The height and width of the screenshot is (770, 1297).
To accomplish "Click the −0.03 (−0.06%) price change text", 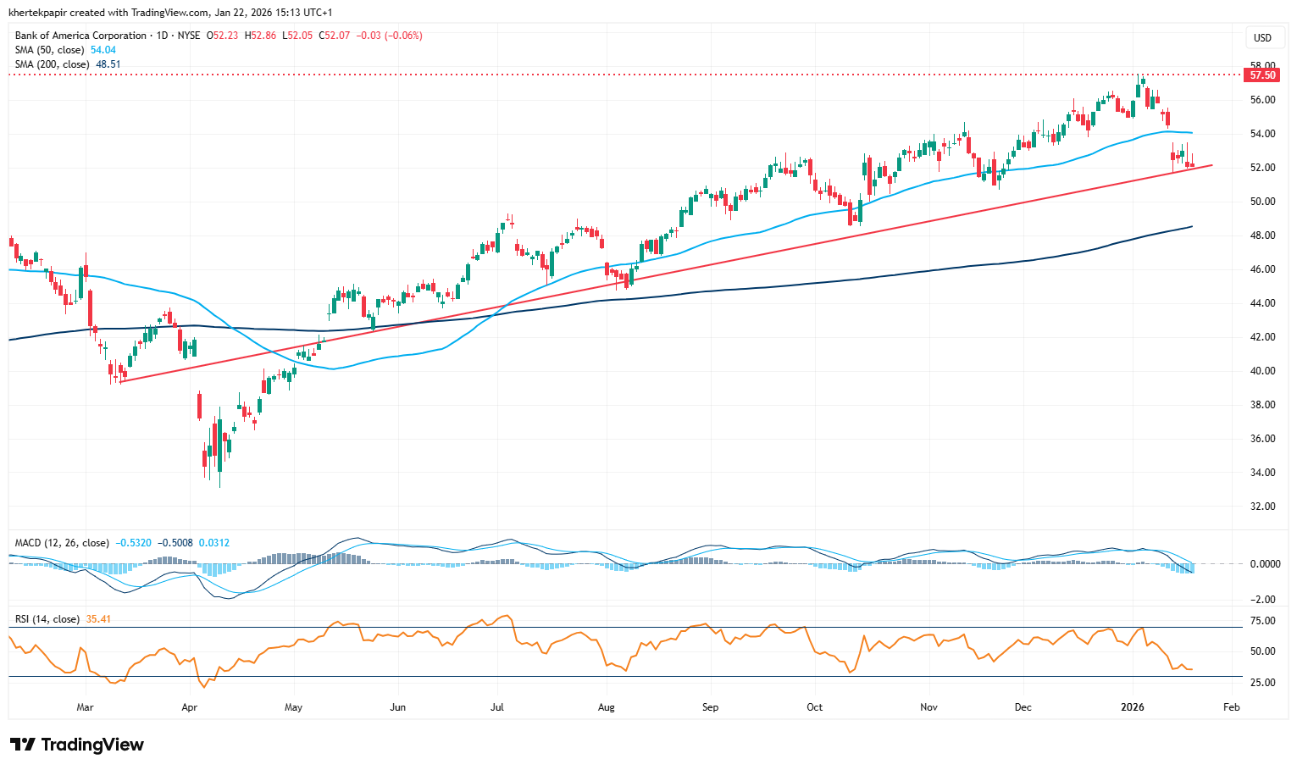I will 390,36.
